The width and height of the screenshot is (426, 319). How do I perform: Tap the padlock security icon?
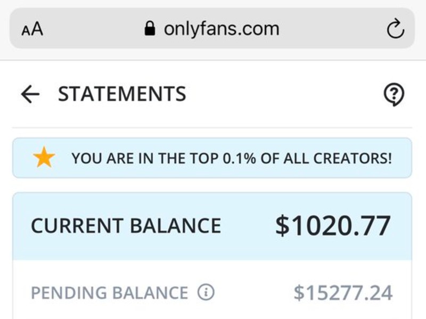pyautogui.click(x=150, y=29)
